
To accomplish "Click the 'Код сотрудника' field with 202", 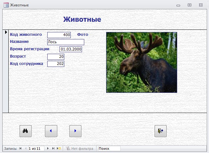I will click(56, 64).
